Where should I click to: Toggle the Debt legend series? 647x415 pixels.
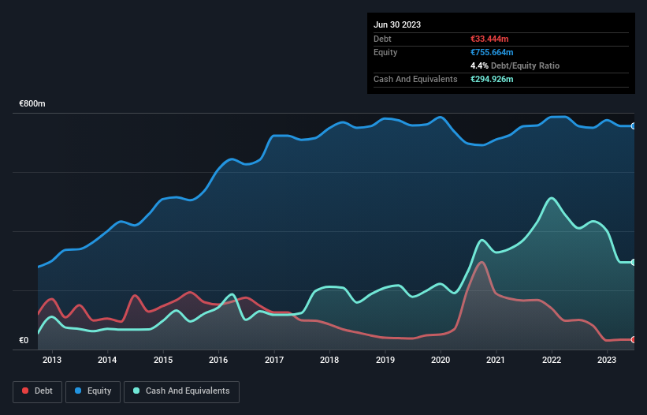pyautogui.click(x=38, y=391)
